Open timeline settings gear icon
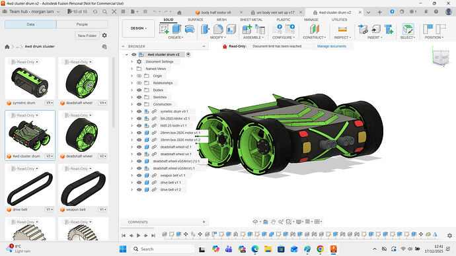The height and width of the screenshot is (256, 456). tap(449, 236)
